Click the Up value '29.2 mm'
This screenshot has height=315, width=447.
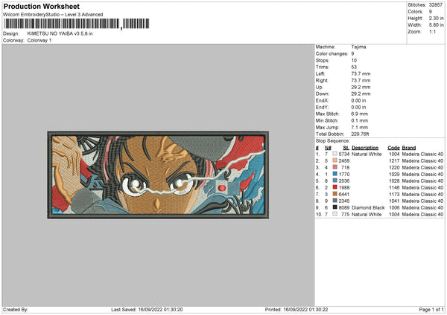(361, 87)
